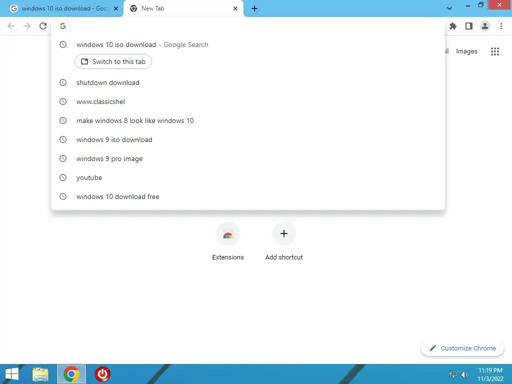The image size is (512, 384).
Task: Choose windows 10 download free suggestion
Action: [x=248, y=196]
